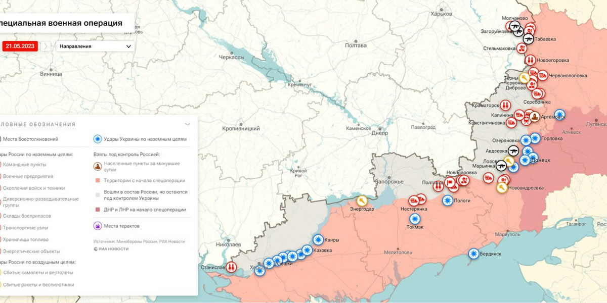Click the ДНР и ЛНР legend color swatch

[x=98, y=210]
